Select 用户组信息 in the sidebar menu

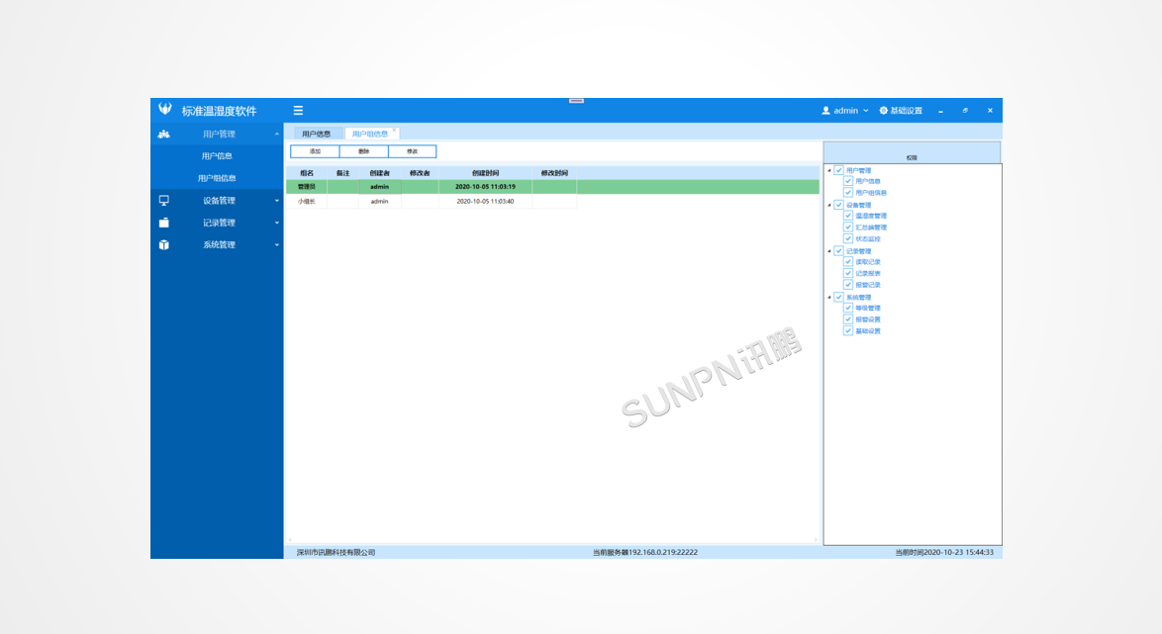click(217, 178)
